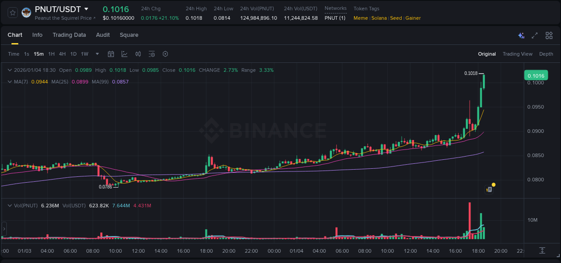Click the Solana token tag link
The height and width of the screenshot is (263, 561).
[379, 18]
